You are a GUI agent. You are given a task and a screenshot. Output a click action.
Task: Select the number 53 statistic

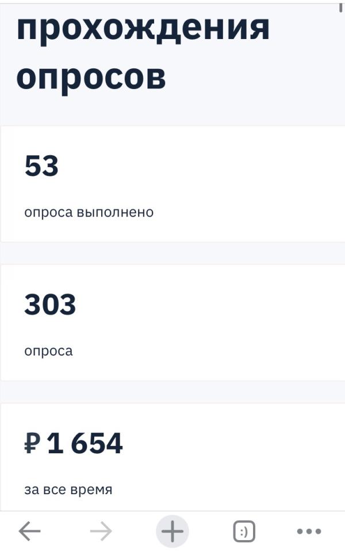pyautogui.click(x=41, y=166)
